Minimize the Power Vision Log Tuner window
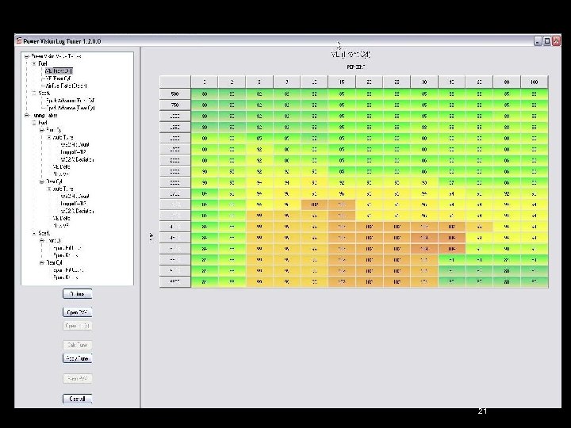Screen dimensions: 571x428 pos(538,41)
